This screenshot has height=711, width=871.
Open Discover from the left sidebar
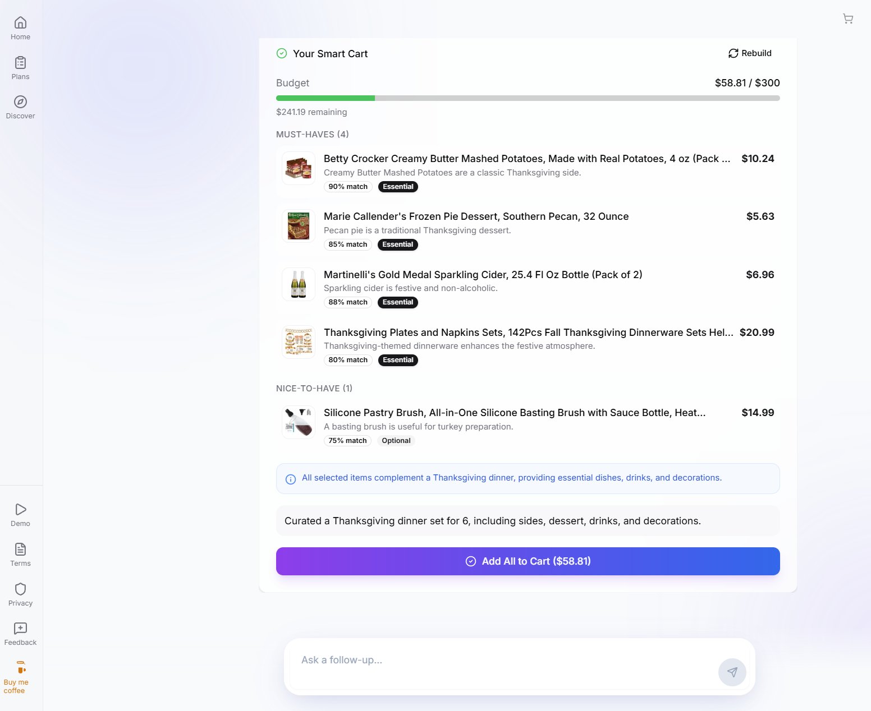(x=20, y=107)
